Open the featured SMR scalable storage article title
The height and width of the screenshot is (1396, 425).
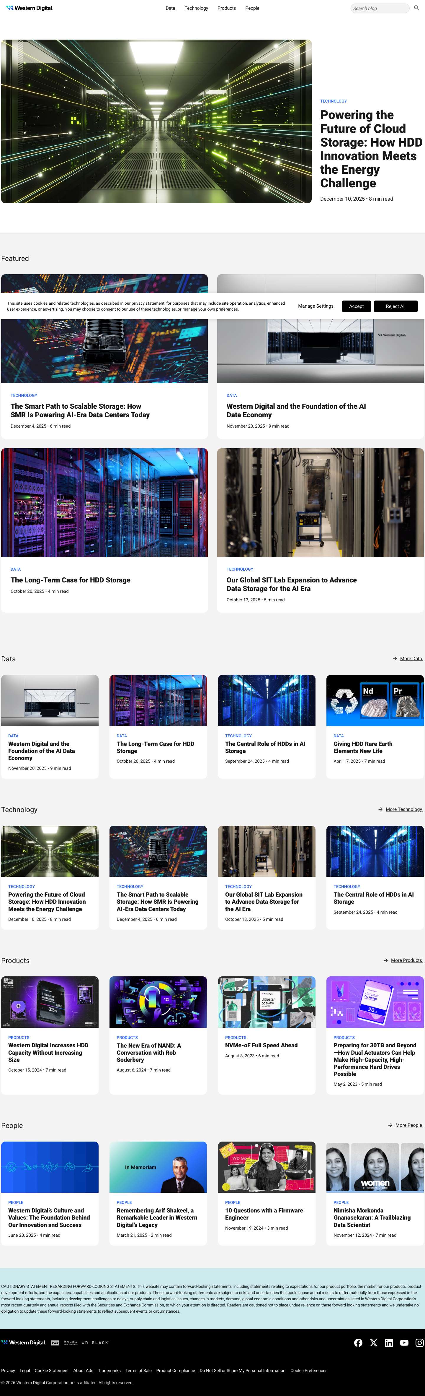click(x=80, y=410)
